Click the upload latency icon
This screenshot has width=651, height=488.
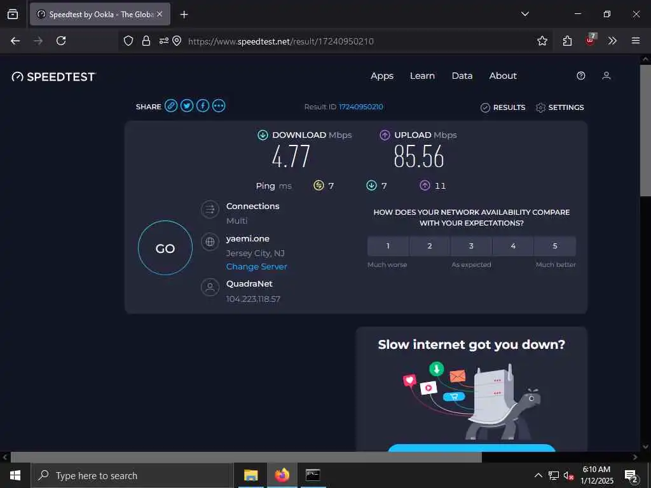[425, 185]
